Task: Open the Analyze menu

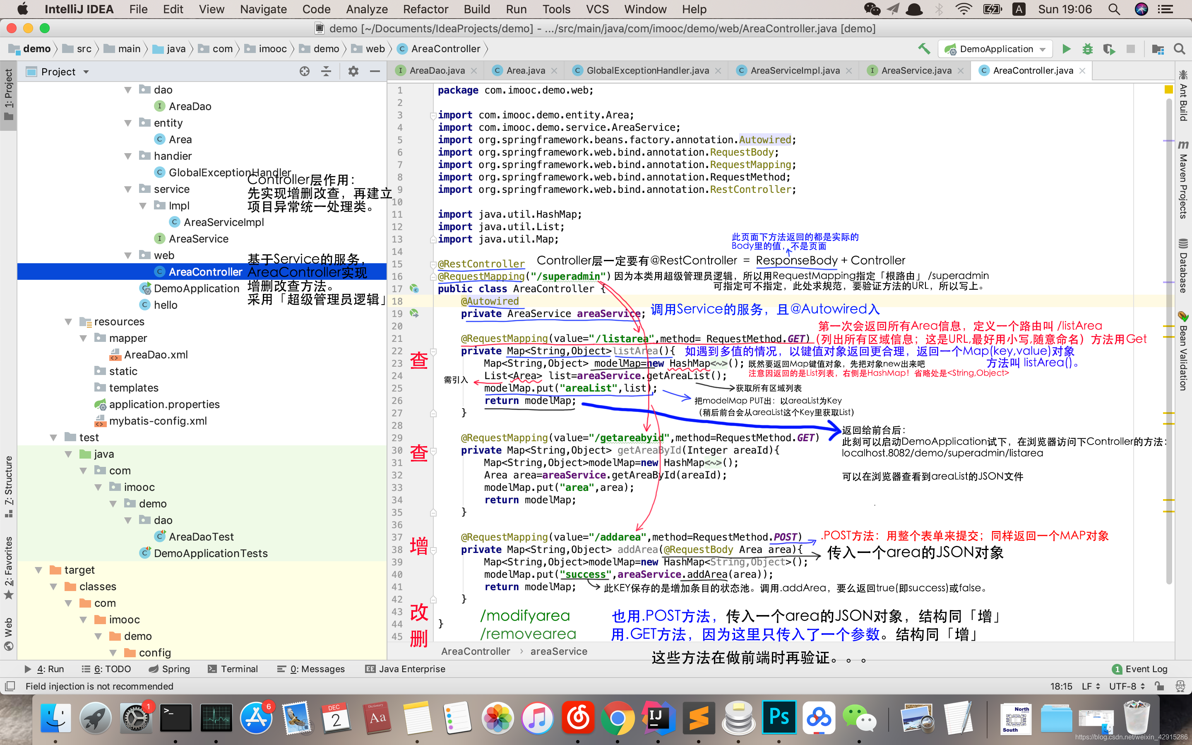Action: pyautogui.click(x=366, y=10)
